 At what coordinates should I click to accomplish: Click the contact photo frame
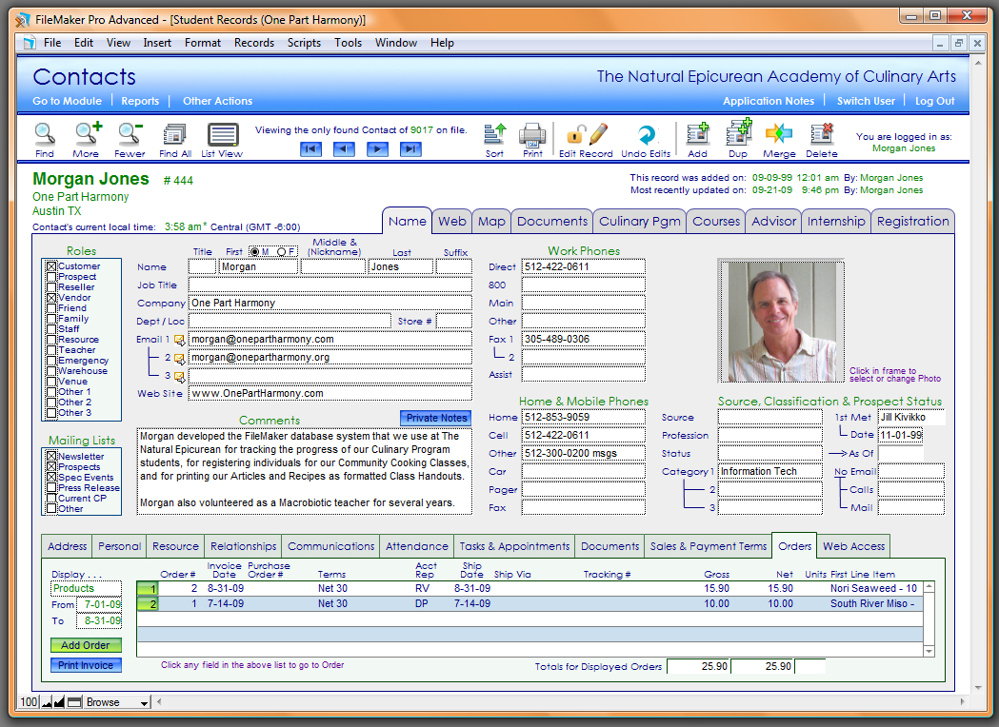pyautogui.click(x=782, y=322)
